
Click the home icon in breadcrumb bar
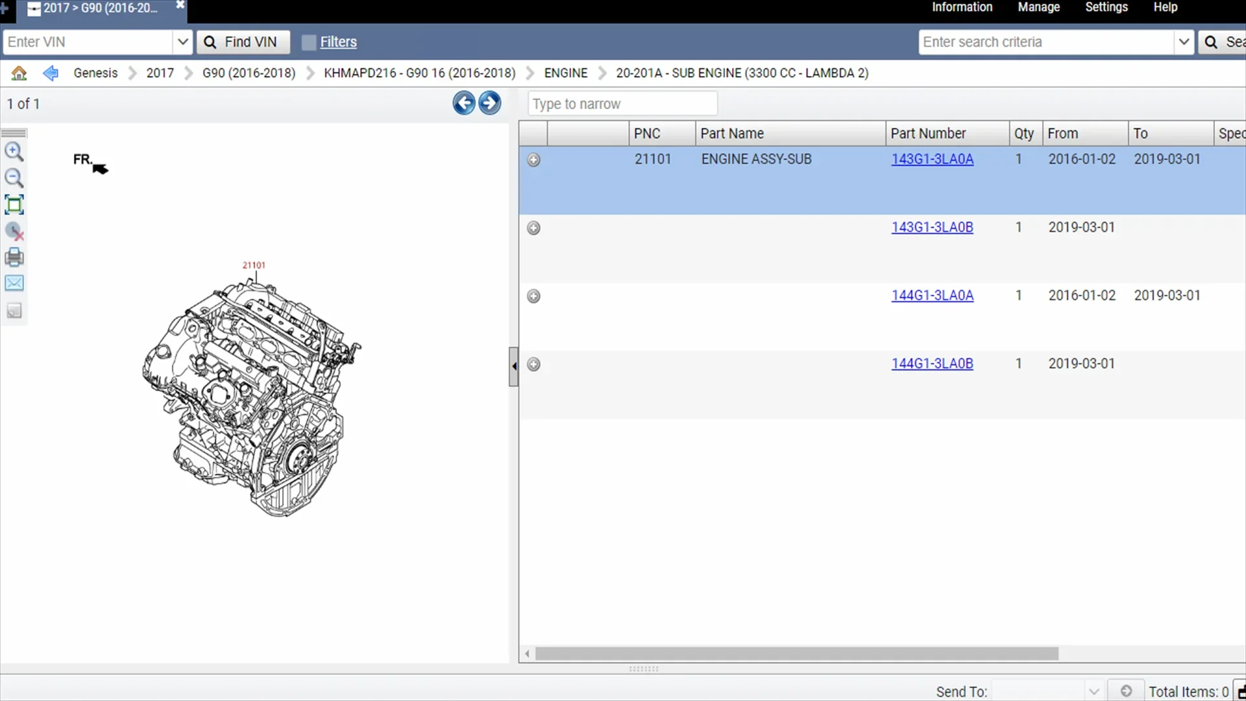coord(19,73)
